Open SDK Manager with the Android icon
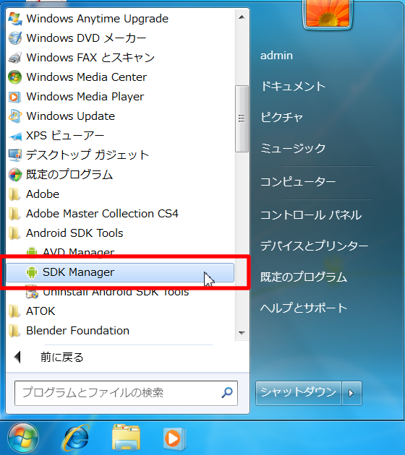Viewport: 405px width, 455px height. pyautogui.click(x=120, y=272)
